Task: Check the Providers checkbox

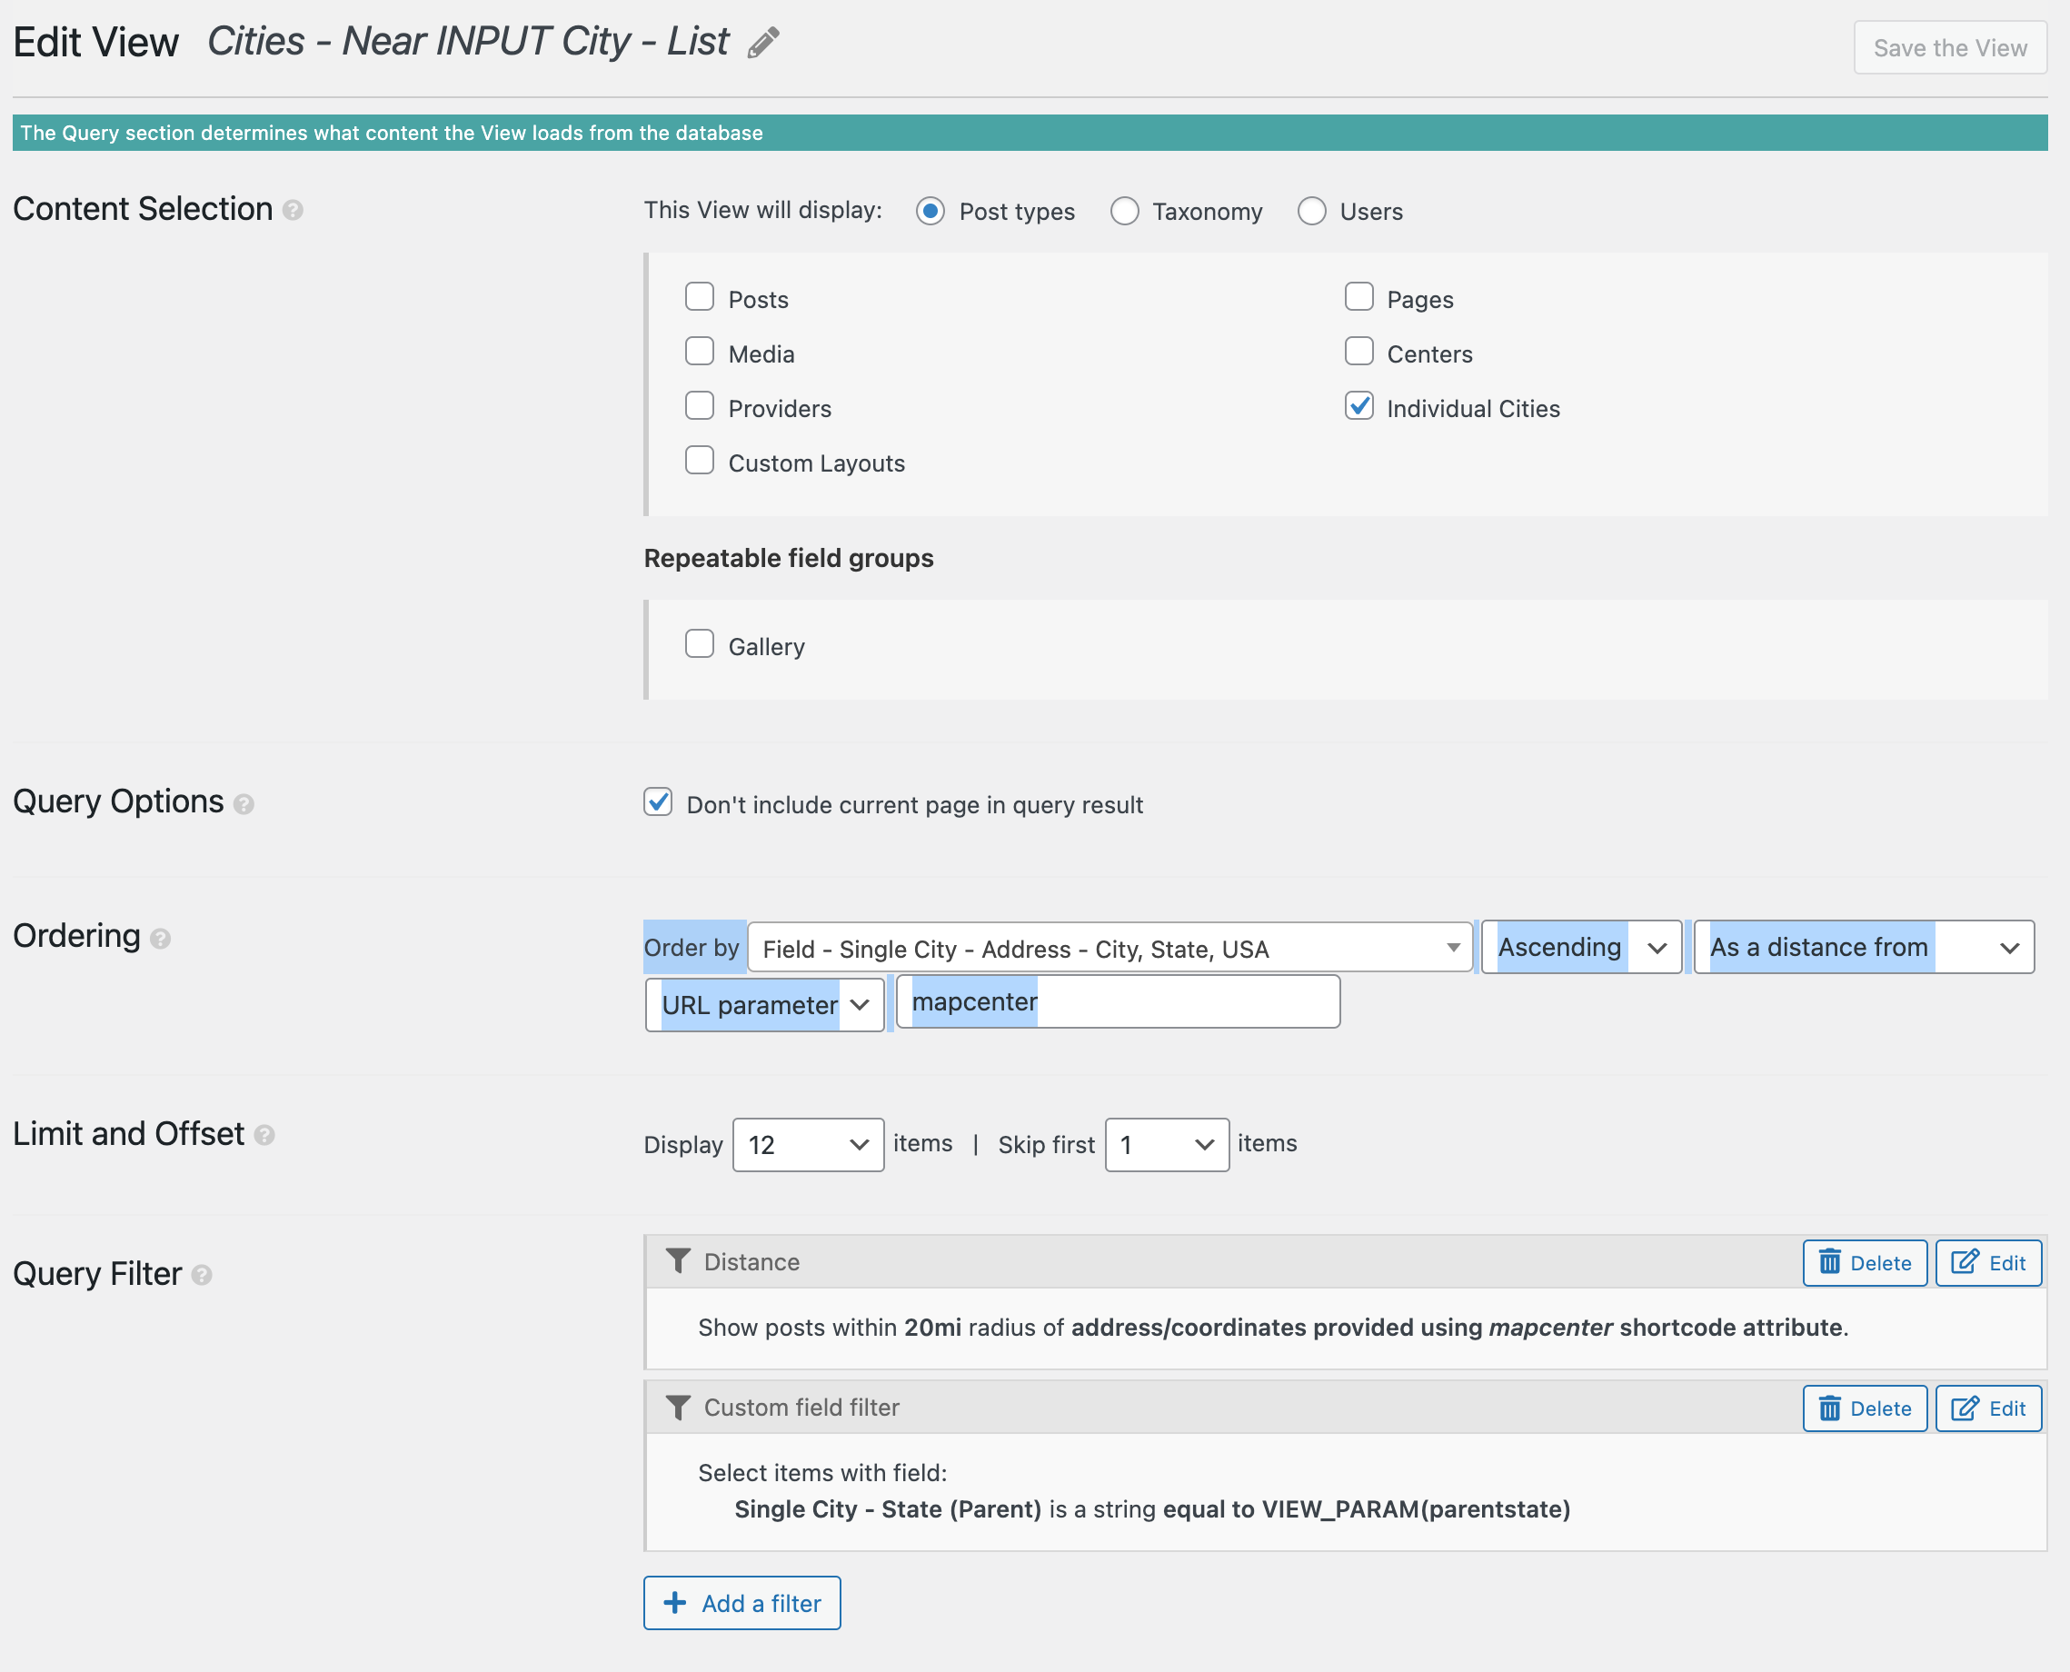Action: [x=700, y=405]
